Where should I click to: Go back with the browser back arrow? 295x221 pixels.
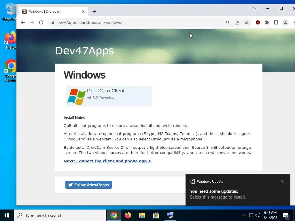[23, 22]
